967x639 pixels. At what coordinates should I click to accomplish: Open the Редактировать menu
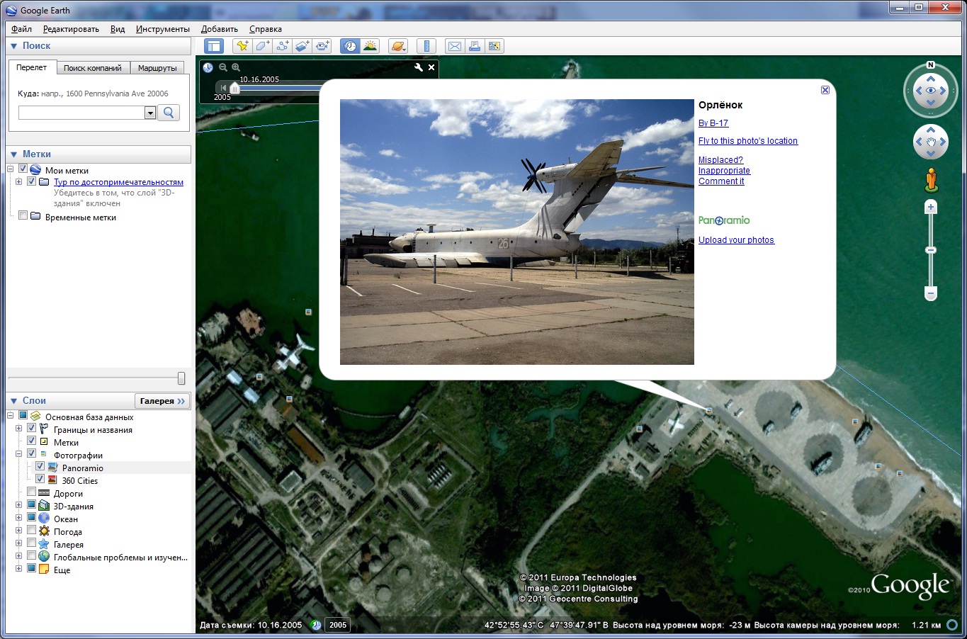coord(71,29)
